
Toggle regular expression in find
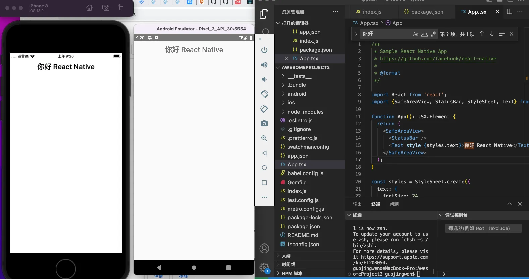pos(433,34)
